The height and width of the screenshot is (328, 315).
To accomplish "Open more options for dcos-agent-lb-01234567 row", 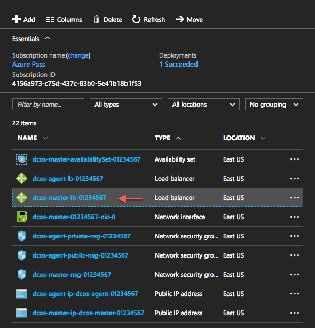I will click(x=295, y=179).
